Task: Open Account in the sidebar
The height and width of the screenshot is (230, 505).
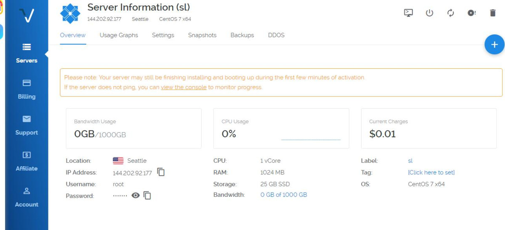Action: click(x=27, y=198)
